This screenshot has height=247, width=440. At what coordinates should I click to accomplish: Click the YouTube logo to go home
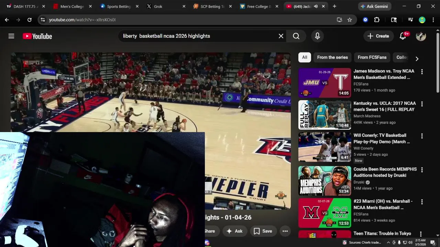click(37, 36)
